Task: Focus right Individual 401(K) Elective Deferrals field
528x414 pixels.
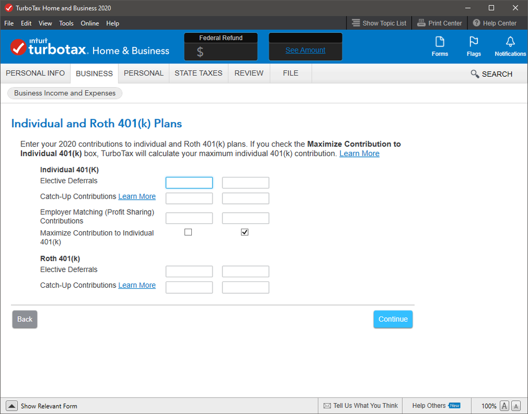Action: [245, 183]
